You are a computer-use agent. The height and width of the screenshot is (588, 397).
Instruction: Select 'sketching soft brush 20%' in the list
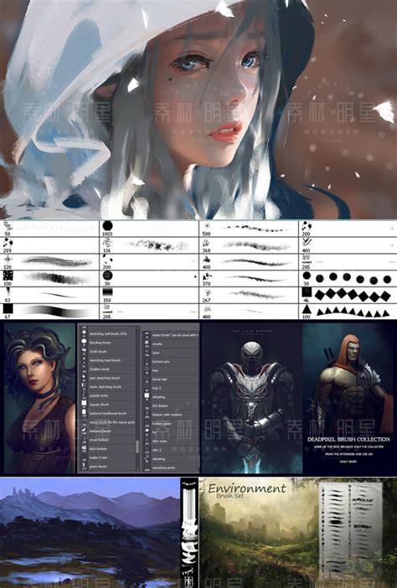pyautogui.click(x=107, y=333)
